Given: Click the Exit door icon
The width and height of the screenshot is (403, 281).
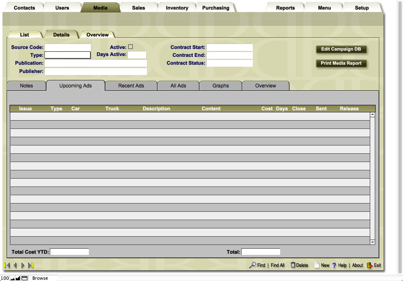Looking at the screenshot, I should [369, 265].
